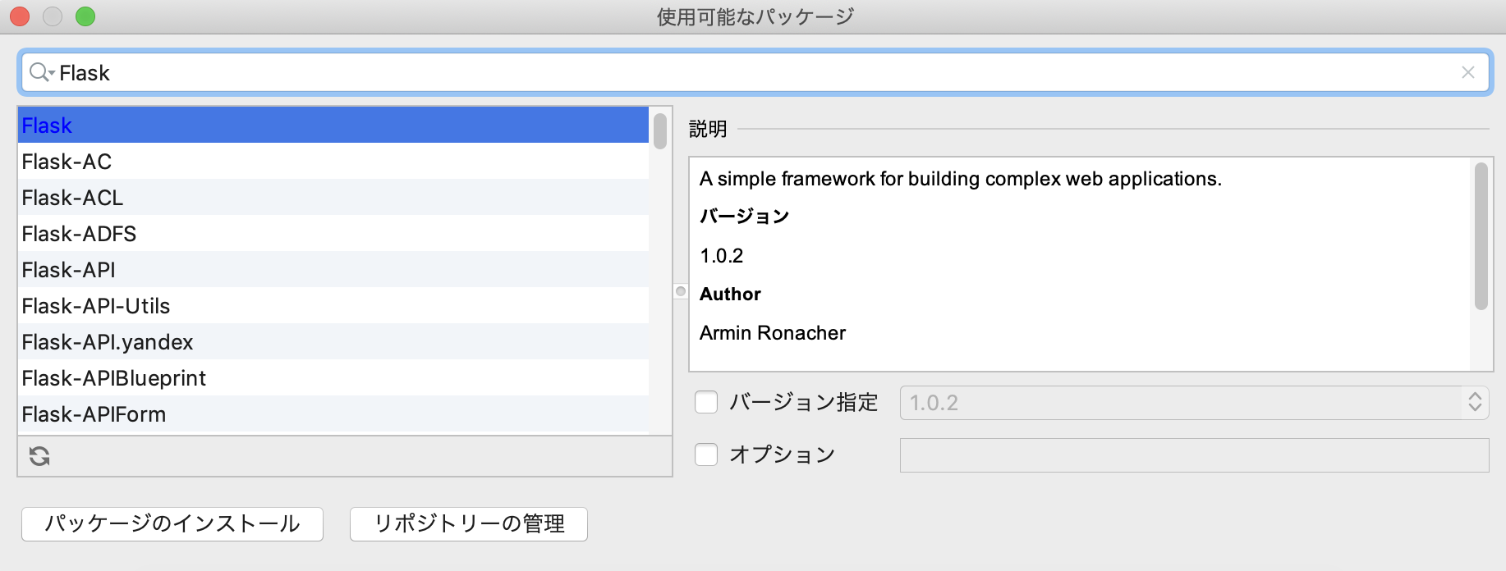Select Flask-ADFS in the package list

pyautogui.click(x=333, y=234)
